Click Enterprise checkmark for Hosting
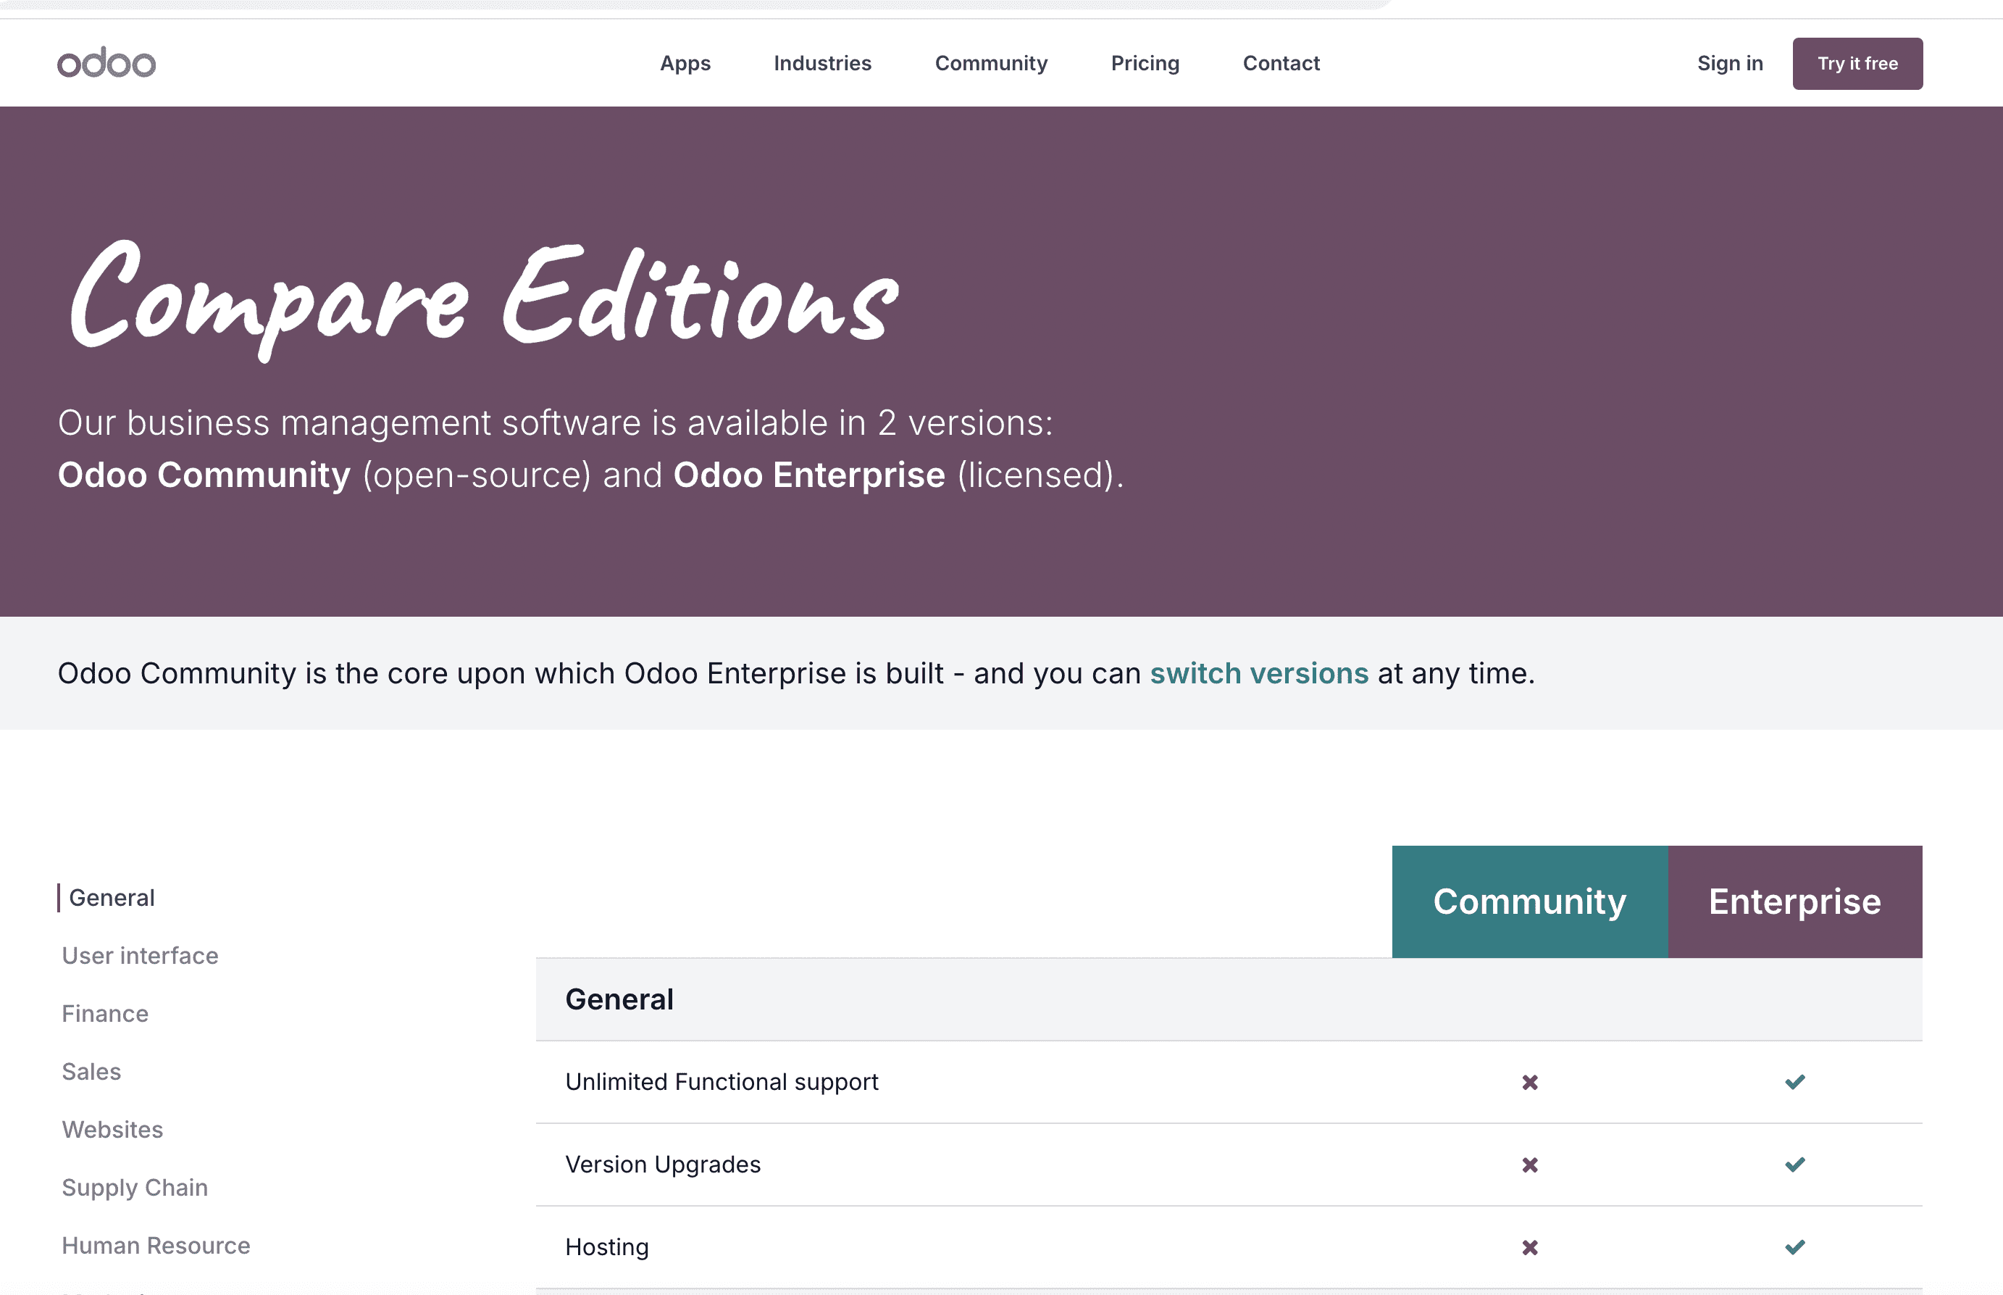Viewport: 2003px width, 1295px height. click(x=1795, y=1247)
